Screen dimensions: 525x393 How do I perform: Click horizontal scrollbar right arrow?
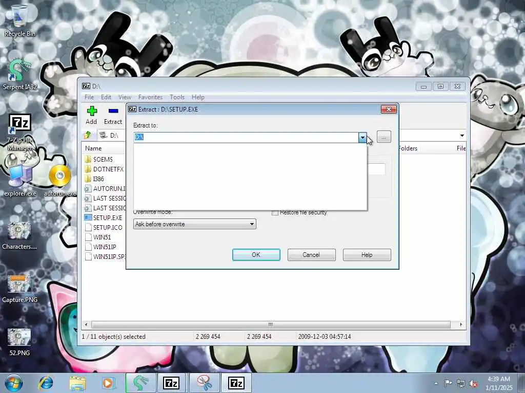point(461,324)
